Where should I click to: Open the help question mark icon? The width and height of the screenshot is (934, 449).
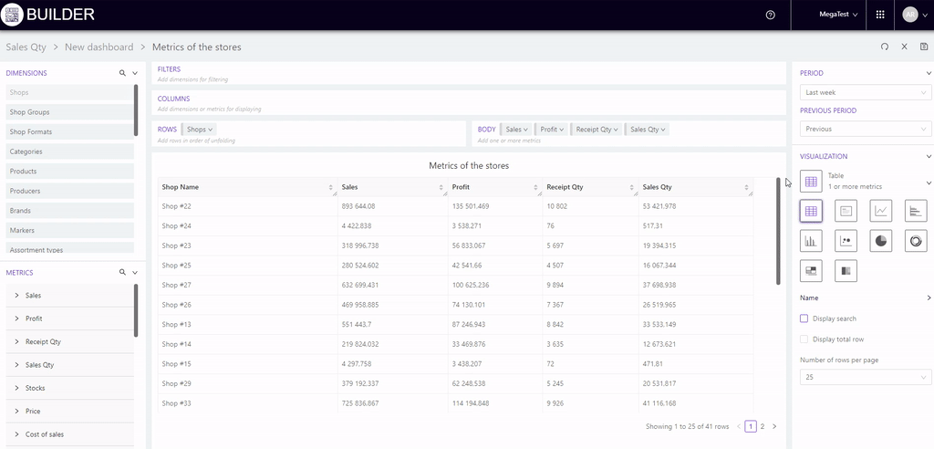coord(771,15)
